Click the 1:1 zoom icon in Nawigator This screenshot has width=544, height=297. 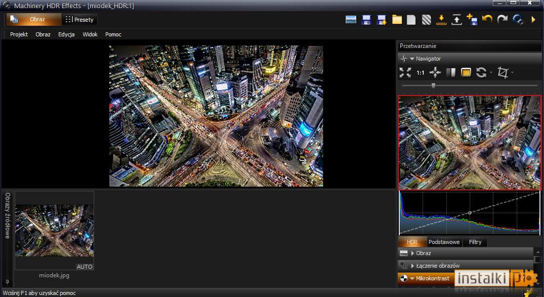click(421, 73)
